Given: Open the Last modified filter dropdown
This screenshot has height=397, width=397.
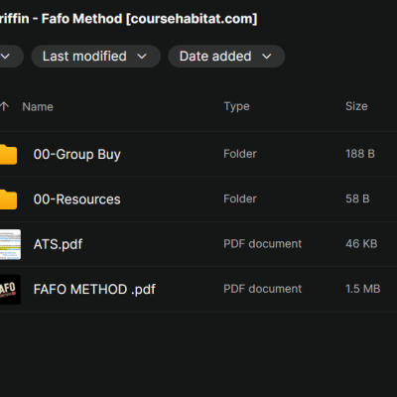Looking at the screenshot, I should (x=95, y=57).
